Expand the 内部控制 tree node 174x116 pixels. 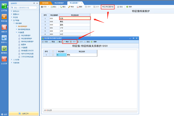(12, 63)
